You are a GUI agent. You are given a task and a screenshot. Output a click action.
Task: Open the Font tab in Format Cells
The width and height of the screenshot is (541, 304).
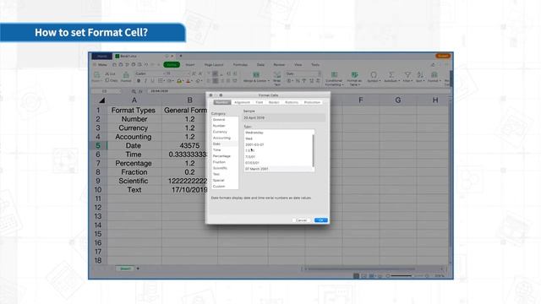tap(260, 102)
